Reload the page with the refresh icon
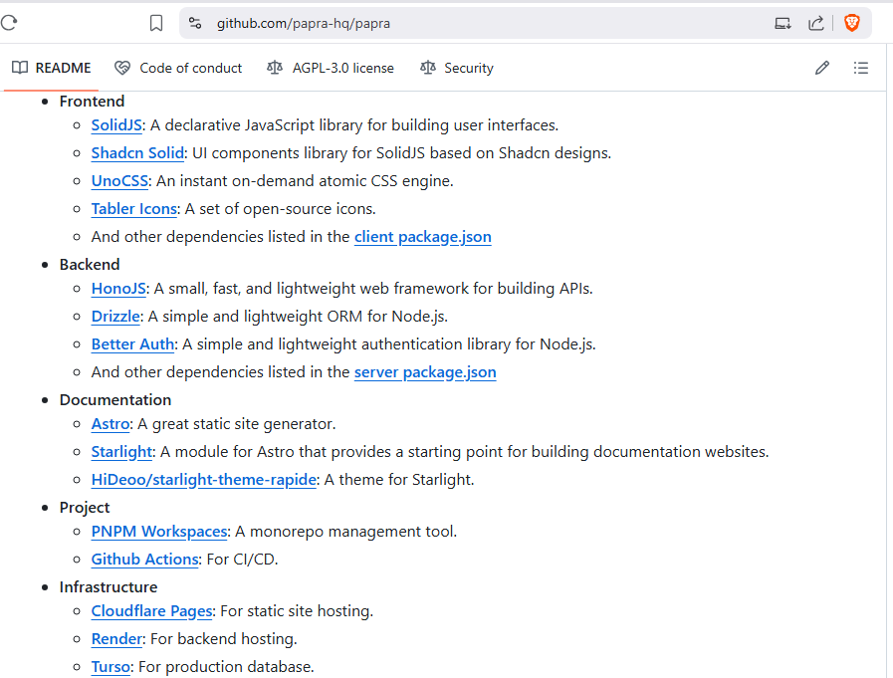 point(9,23)
